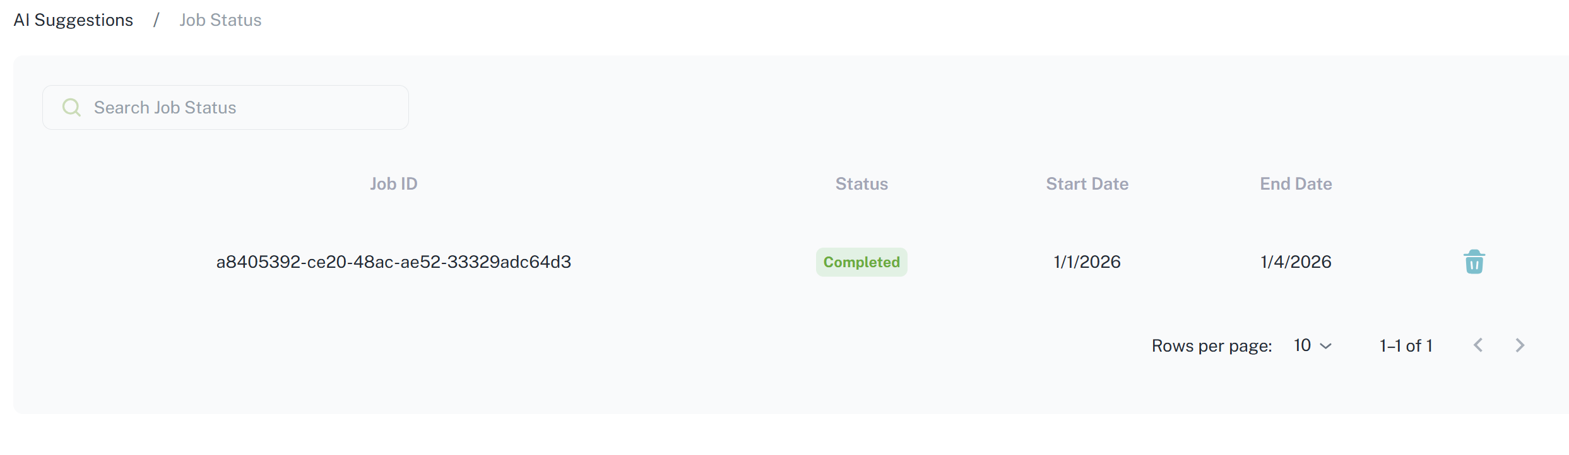The width and height of the screenshot is (1569, 455).
Task: Sort by the Status column header
Action: coord(861,184)
